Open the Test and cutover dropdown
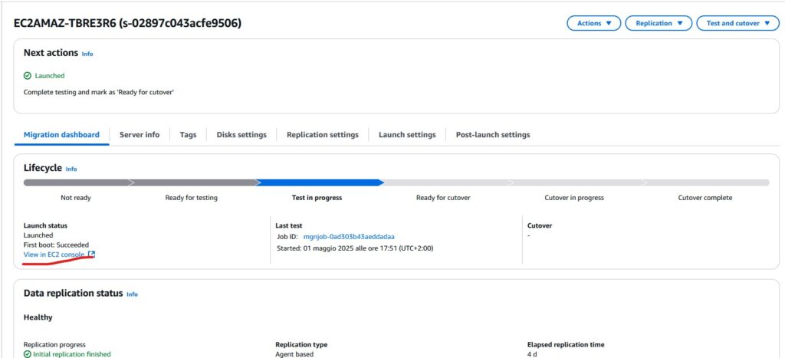This screenshot has width=785, height=358. [738, 23]
